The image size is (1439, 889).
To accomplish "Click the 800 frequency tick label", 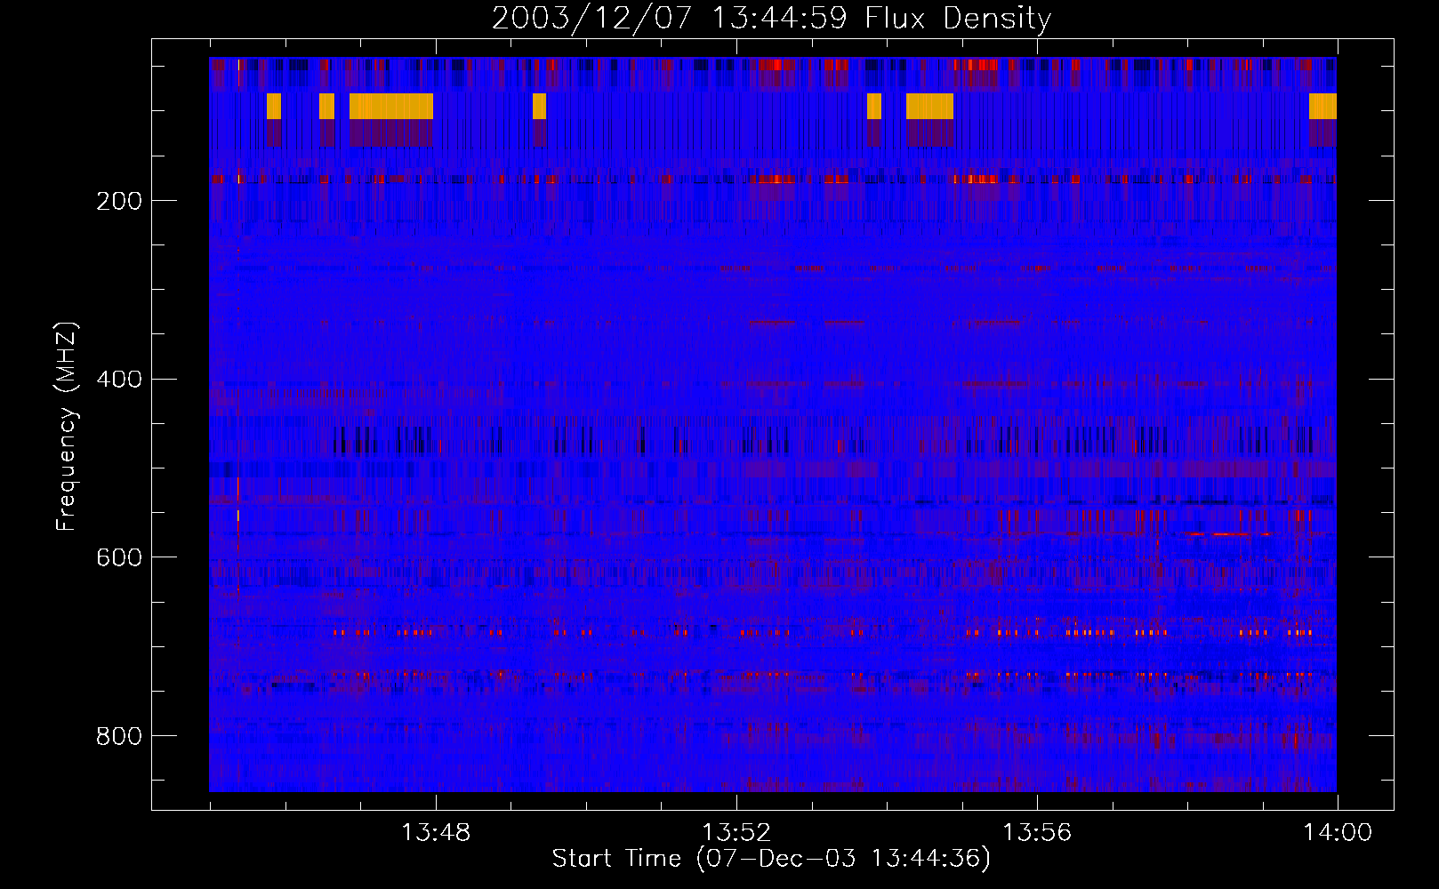I will [119, 736].
